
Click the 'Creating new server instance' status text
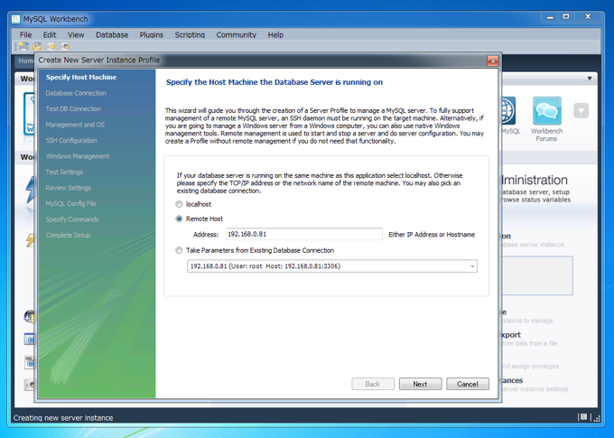[x=63, y=417]
